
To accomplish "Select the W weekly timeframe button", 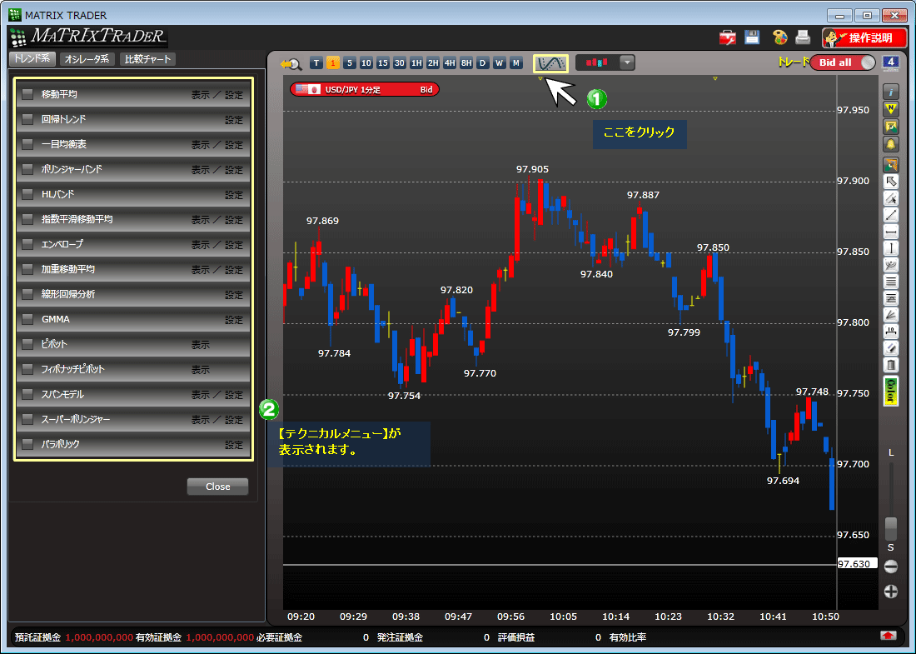I will (x=499, y=63).
